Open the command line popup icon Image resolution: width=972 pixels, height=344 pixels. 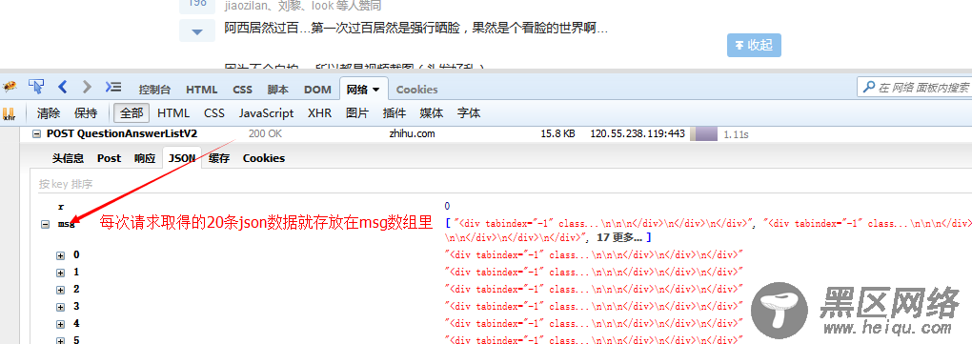113,87
